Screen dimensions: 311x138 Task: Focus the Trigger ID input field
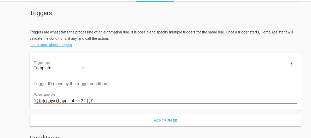[165, 84]
